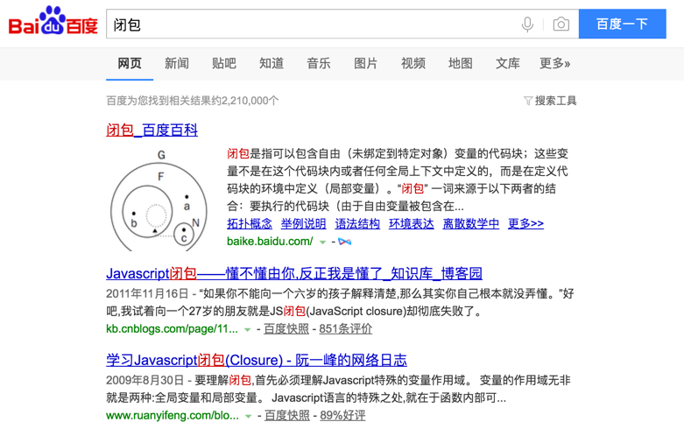Click the date 2009年8月30日 in snippet
684x429 pixels.
pyautogui.click(x=145, y=380)
